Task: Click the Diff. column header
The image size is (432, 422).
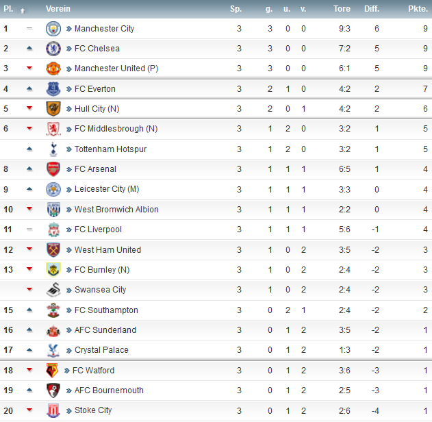Action: click(x=372, y=9)
